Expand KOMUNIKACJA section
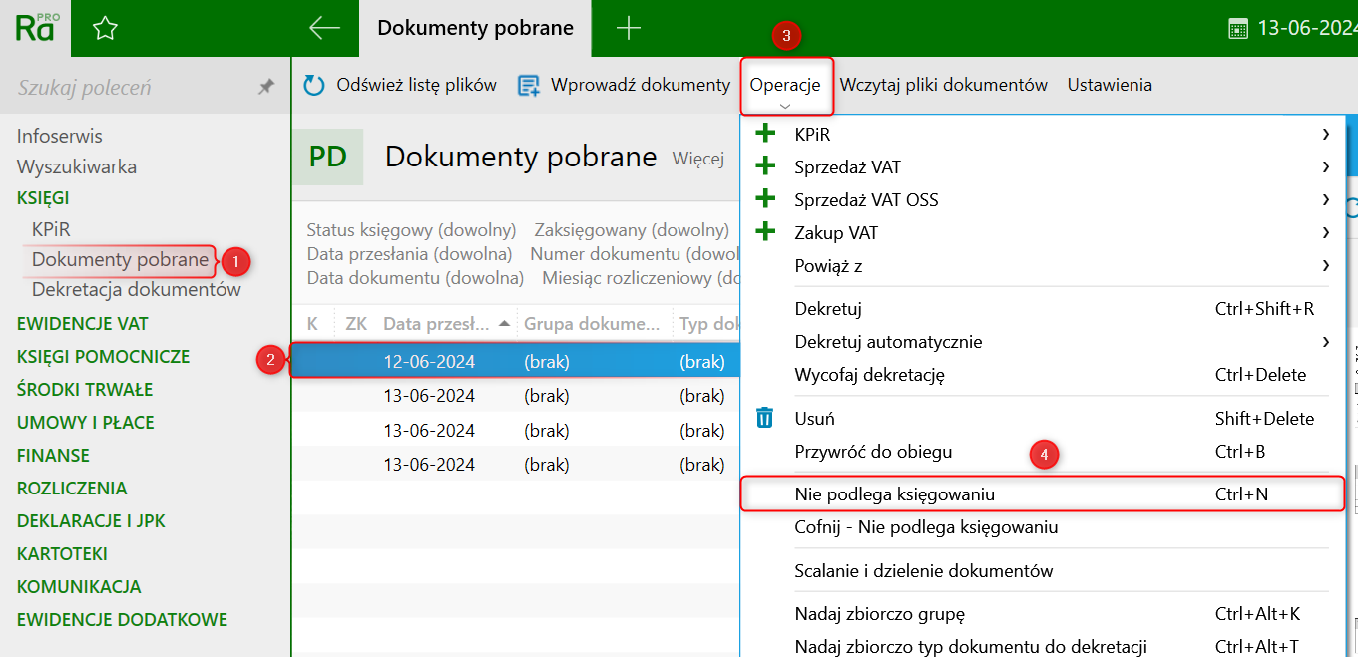This screenshot has width=1358, height=657. point(79,587)
